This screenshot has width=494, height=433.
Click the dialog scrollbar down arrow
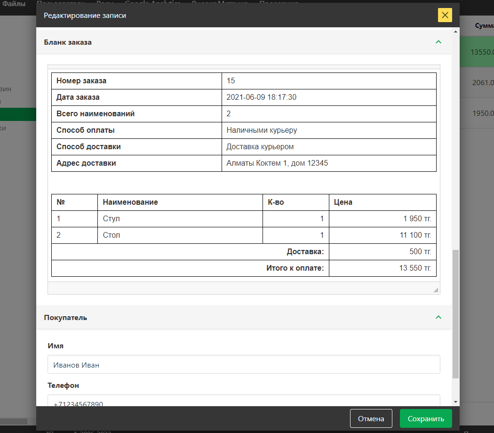point(455,402)
